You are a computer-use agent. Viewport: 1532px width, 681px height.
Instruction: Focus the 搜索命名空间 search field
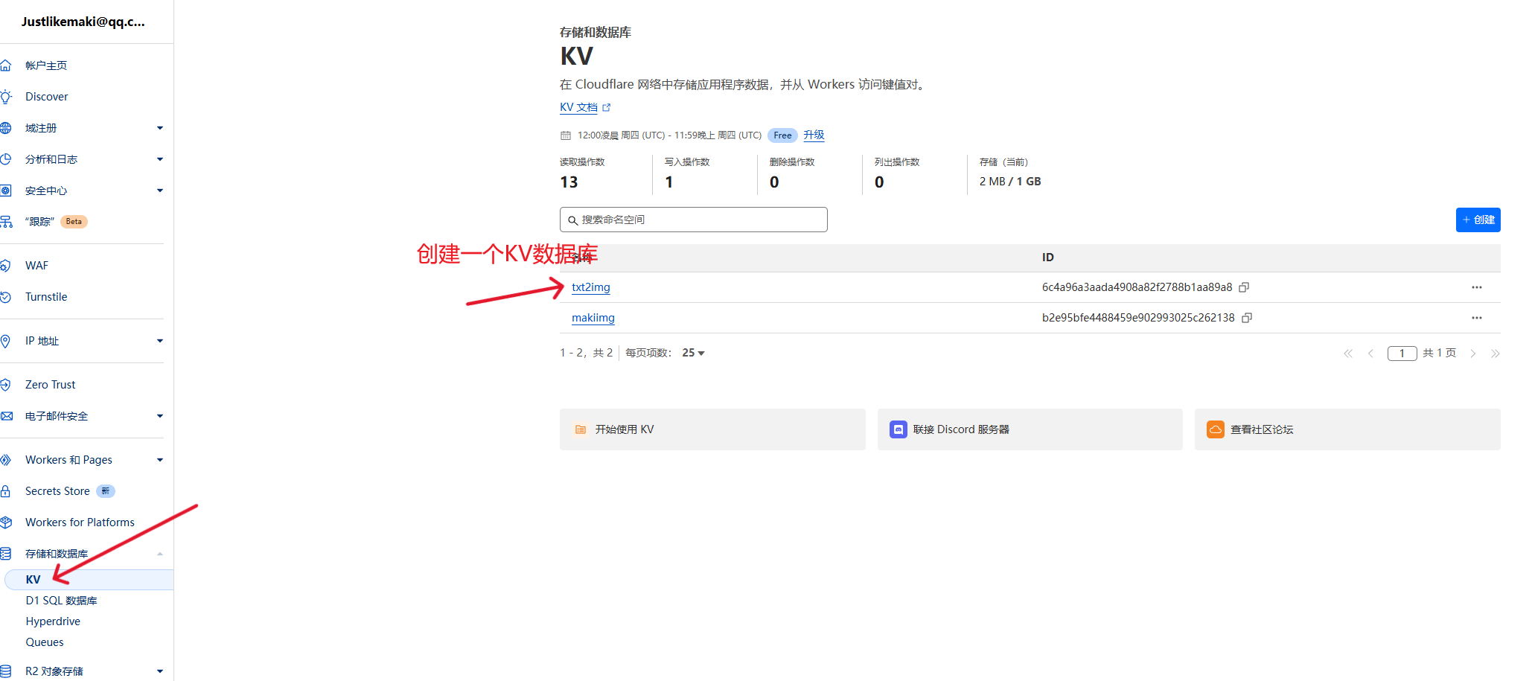click(694, 220)
